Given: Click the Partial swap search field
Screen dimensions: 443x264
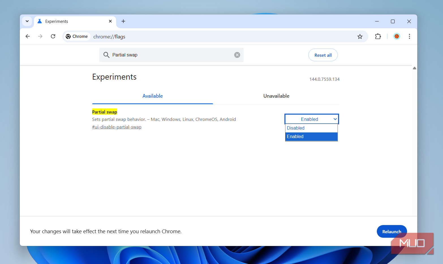Looking at the screenshot, I should (171, 55).
